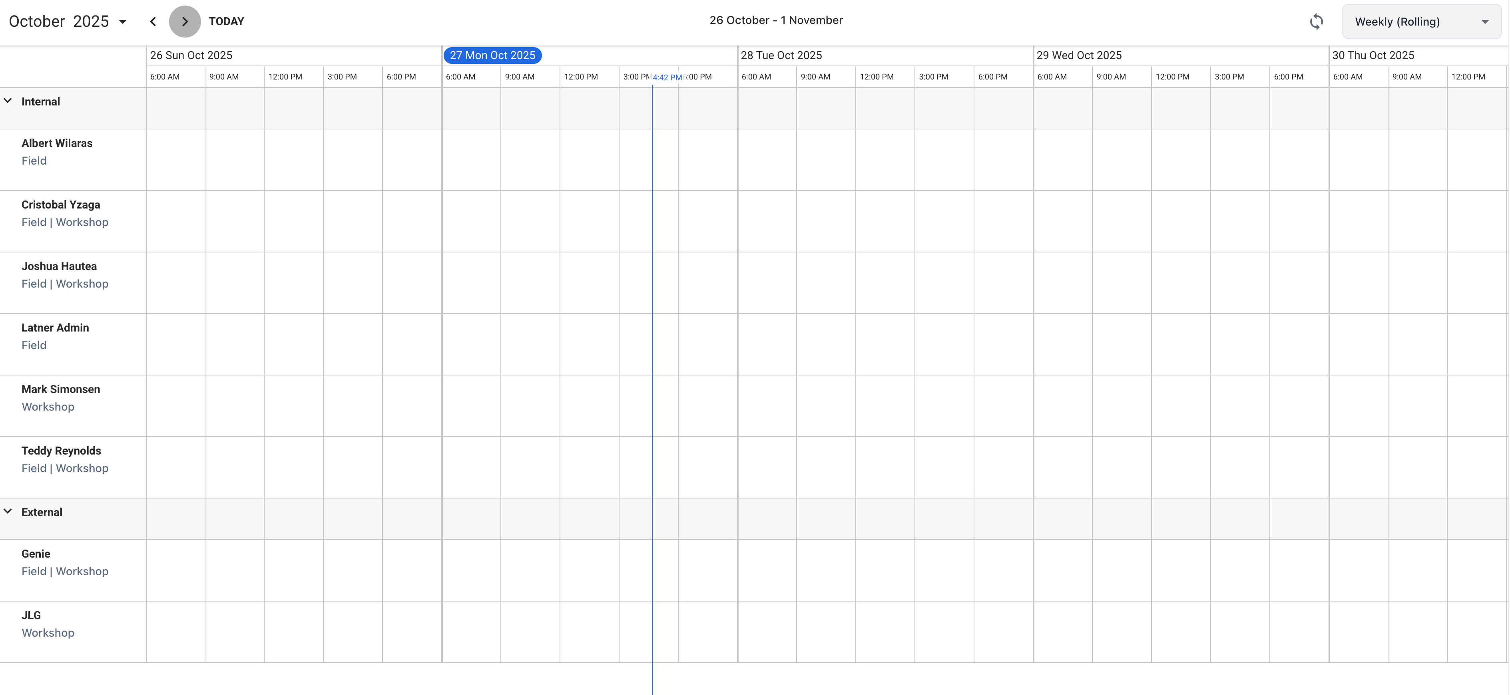Select Cristobal Yzaga resource row
This screenshot has height=695, width=1510.
click(x=61, y=205)
